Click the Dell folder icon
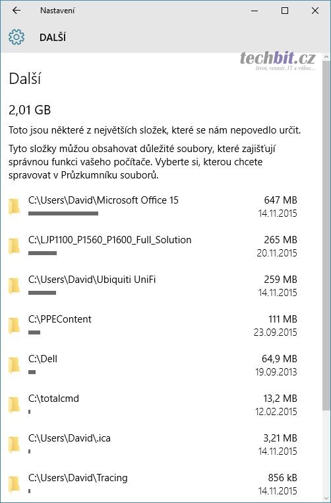The width and height of the screenshot is (331, 503). click(14, 365)
